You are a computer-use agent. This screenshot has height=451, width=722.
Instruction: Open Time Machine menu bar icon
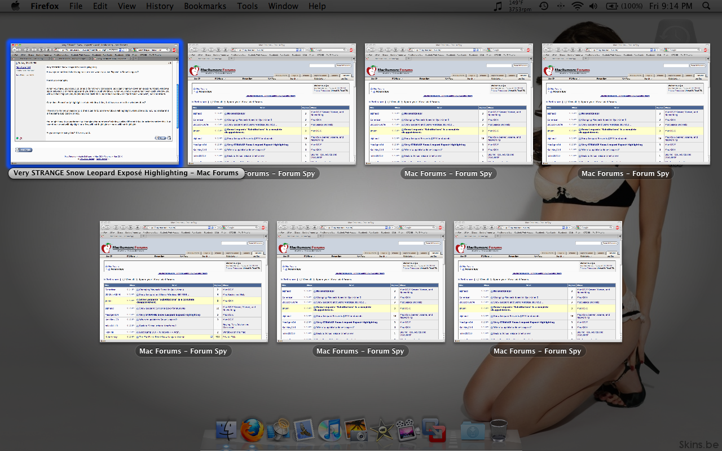pos(543,6)
